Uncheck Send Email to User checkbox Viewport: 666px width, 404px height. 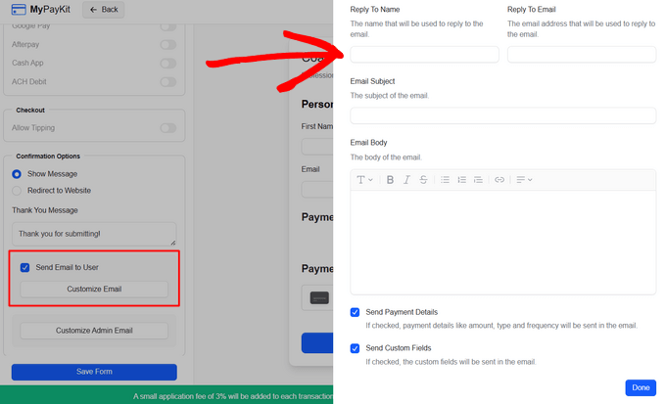tap(25, 267)
